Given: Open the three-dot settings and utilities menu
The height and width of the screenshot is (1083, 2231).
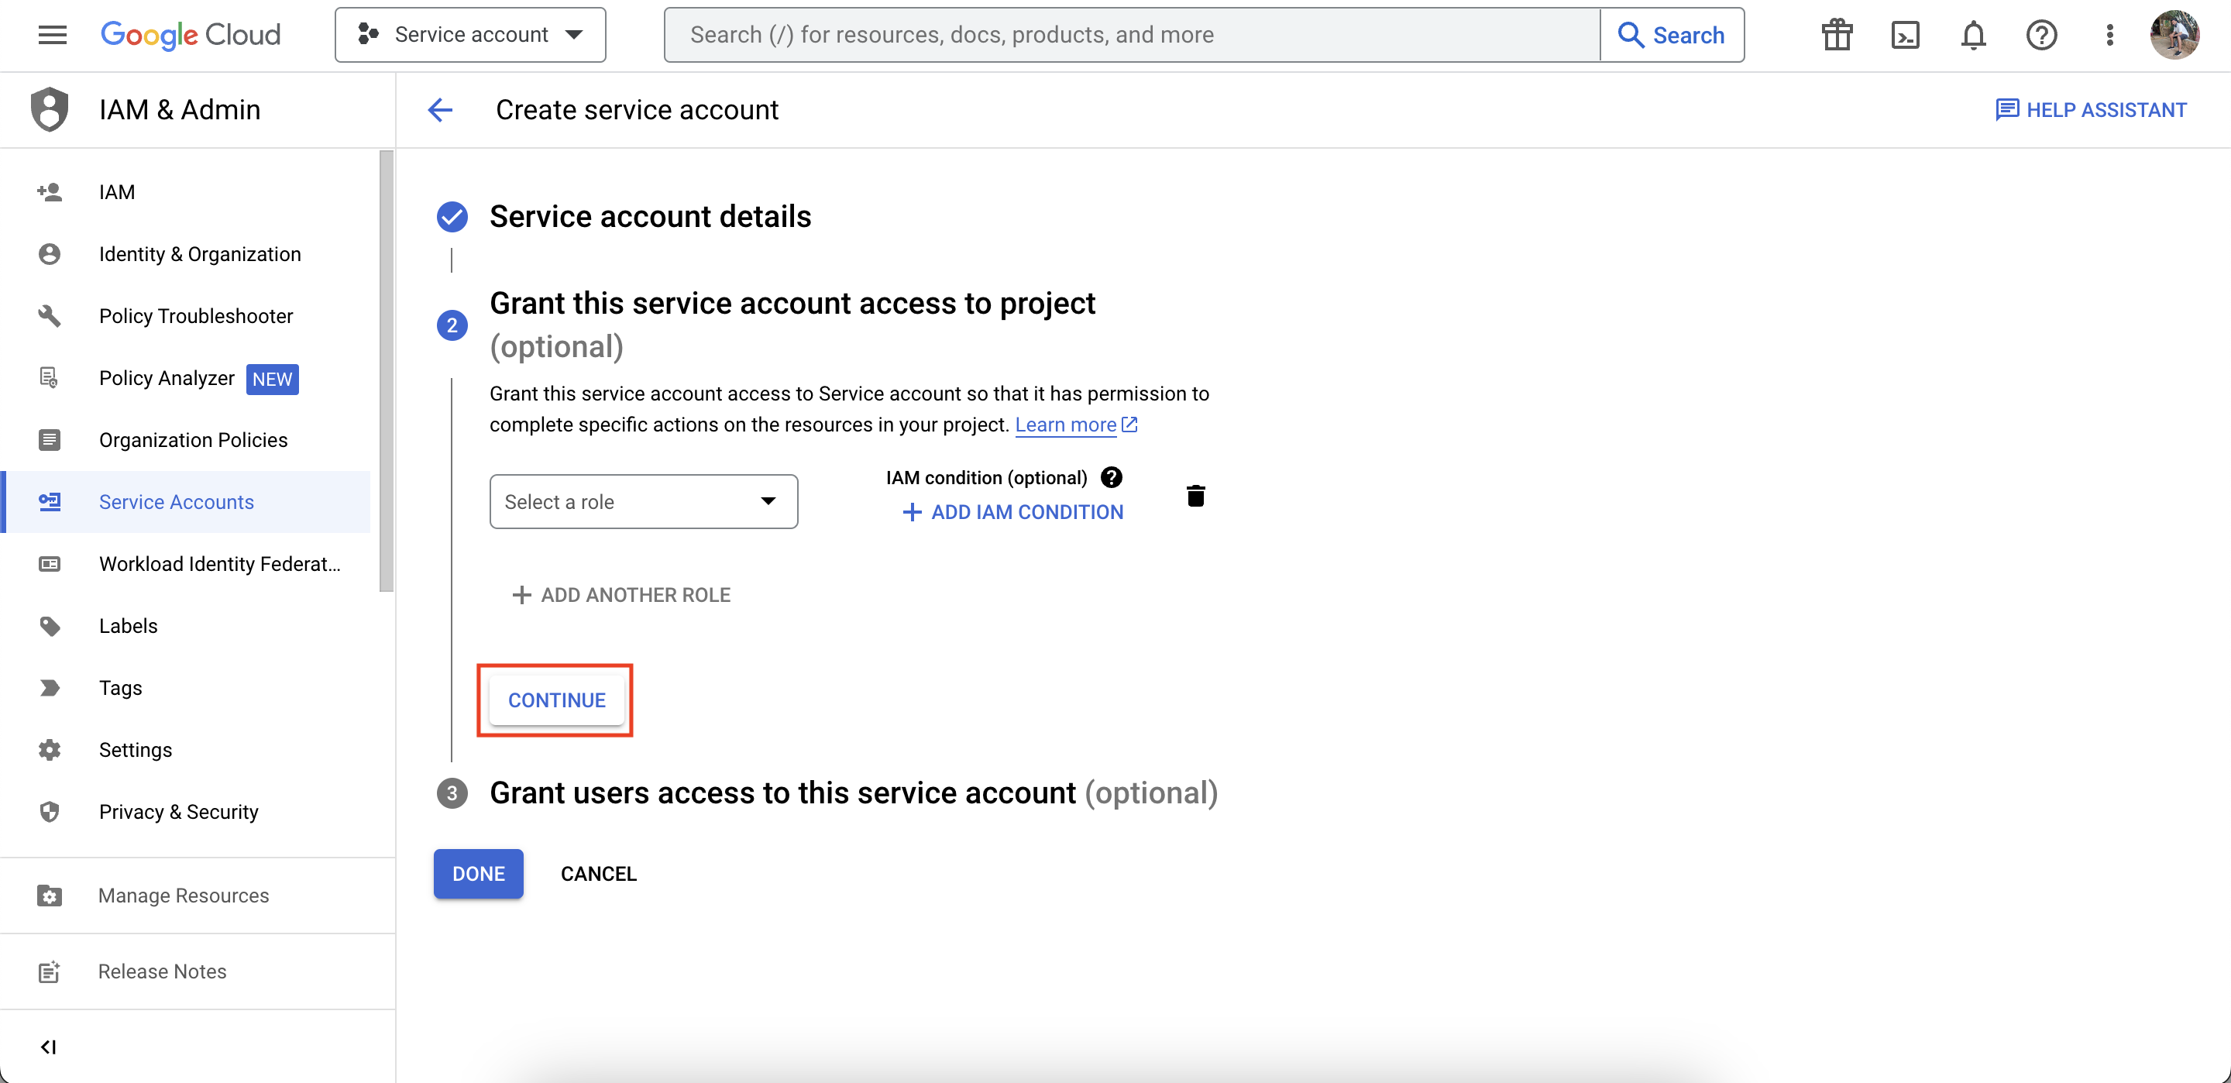Looking at the screenshot, I should coord(2109,35).
